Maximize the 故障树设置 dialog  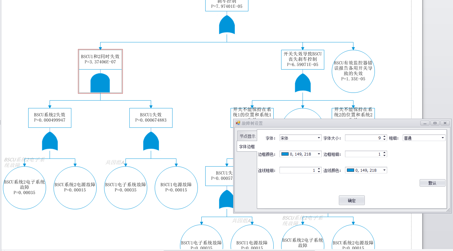coord(435,123)
